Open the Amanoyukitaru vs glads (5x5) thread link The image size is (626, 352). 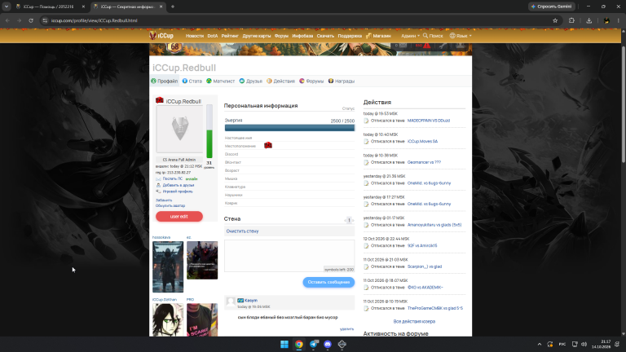pyautogui.click(x=434, y=225)
